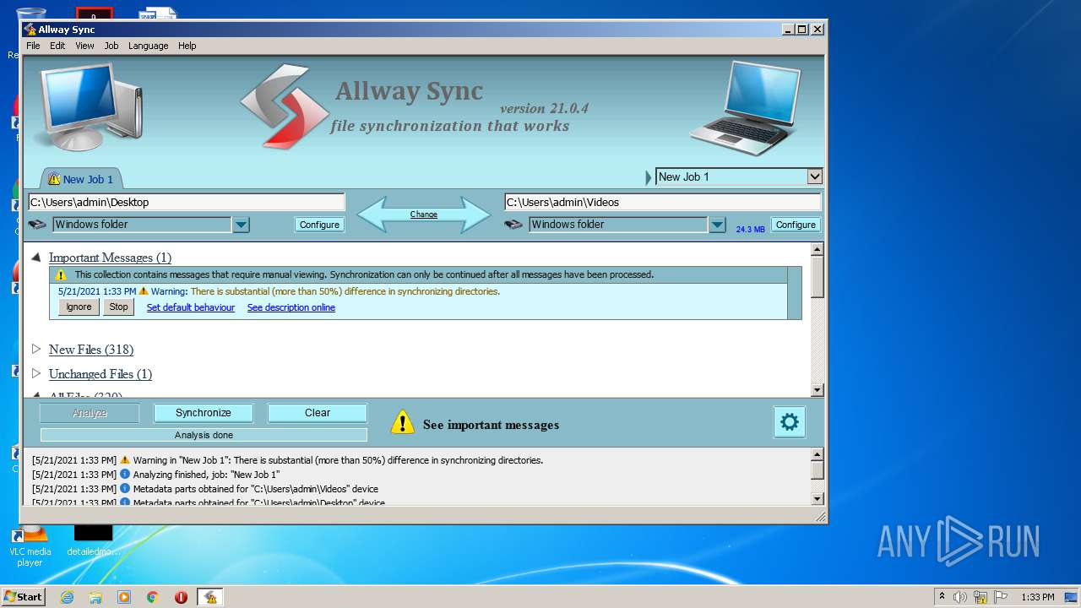The height and width of the screenshot is (608, 1081).
Task: Open right Windows folder type dropdown arrow
Action: click(x=718, y=225)
